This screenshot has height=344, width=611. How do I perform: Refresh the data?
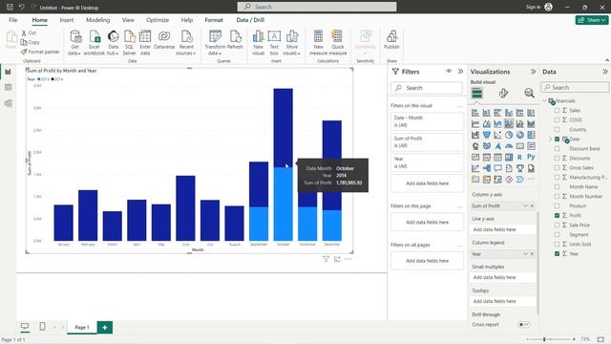pos(235,40)
